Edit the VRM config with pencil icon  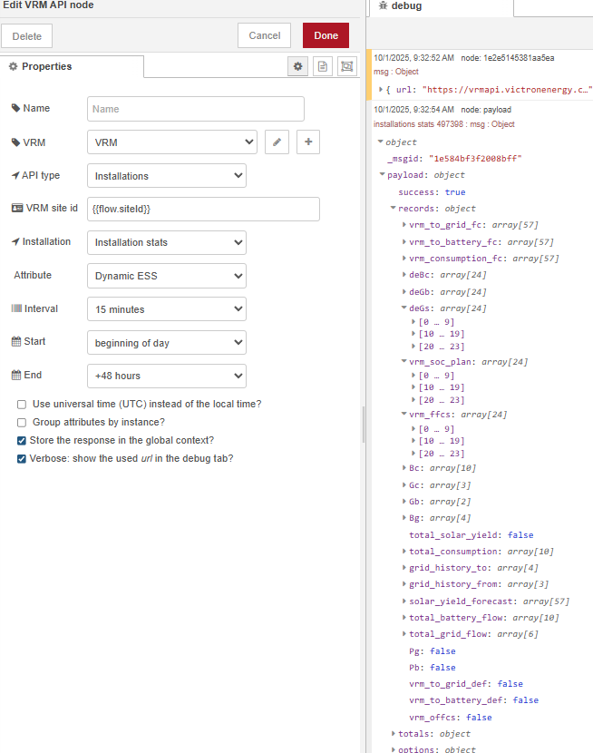point(277,142)
